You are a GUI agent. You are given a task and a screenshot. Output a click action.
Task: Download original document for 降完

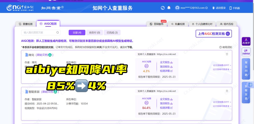click(x=50, y=55)
